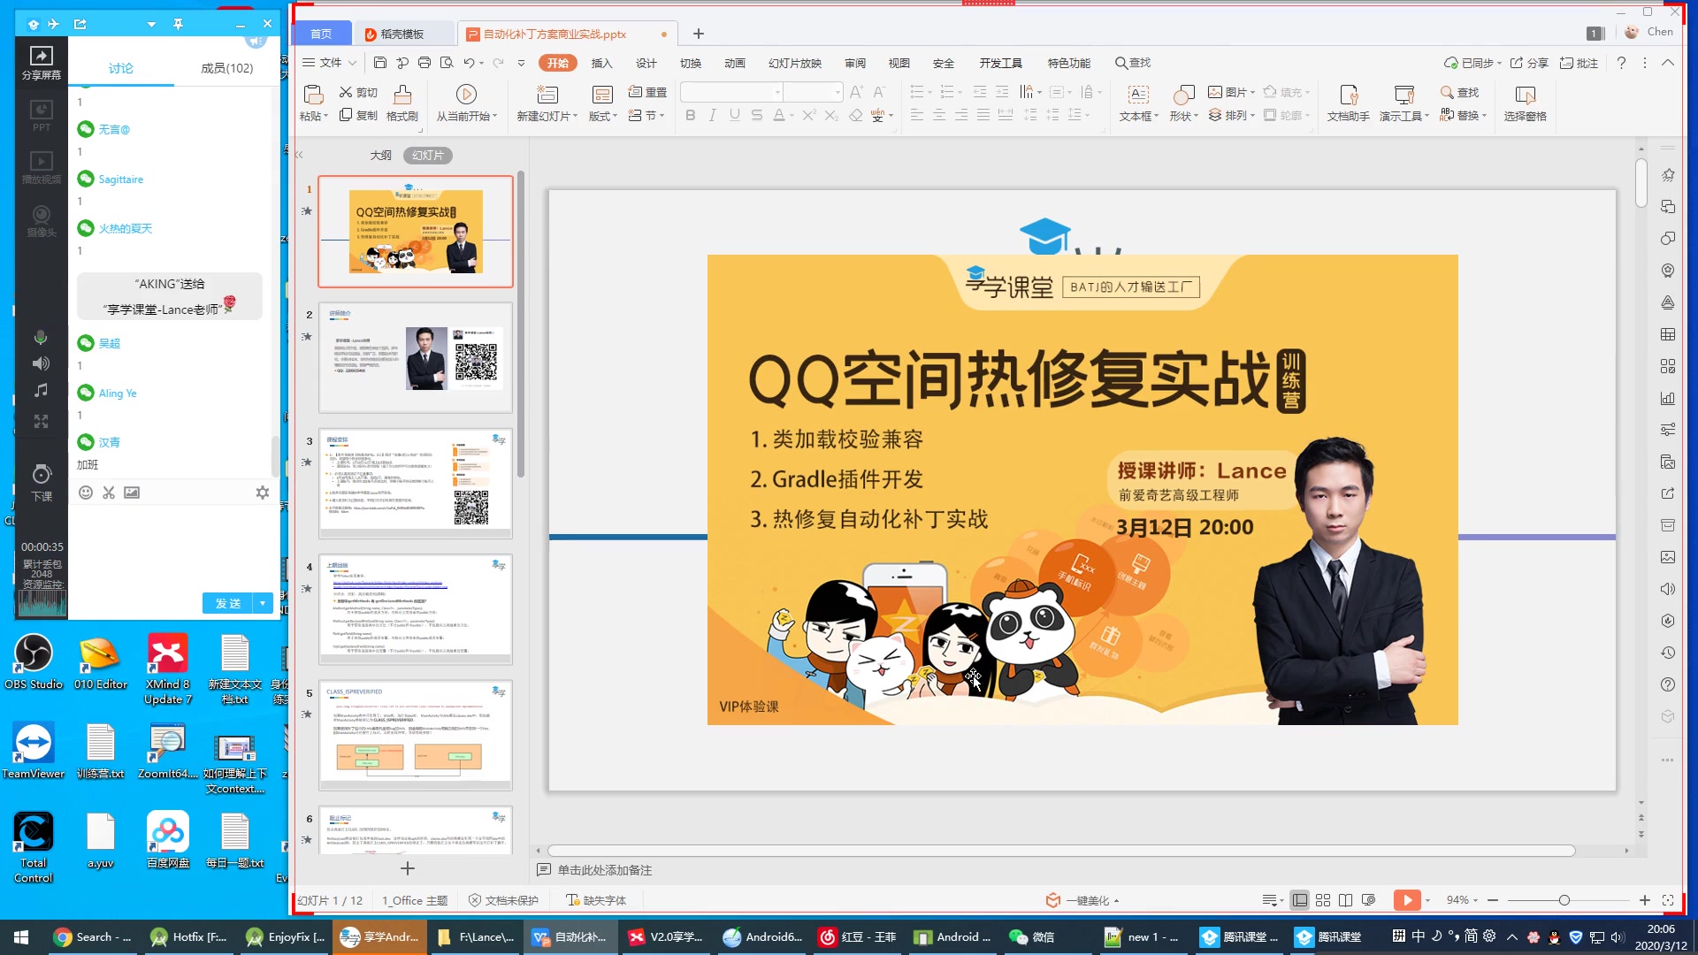Select the Format Painter (格式刷) tool
1698x955 pixels.
pyautogui.click(x=402, y=103)
